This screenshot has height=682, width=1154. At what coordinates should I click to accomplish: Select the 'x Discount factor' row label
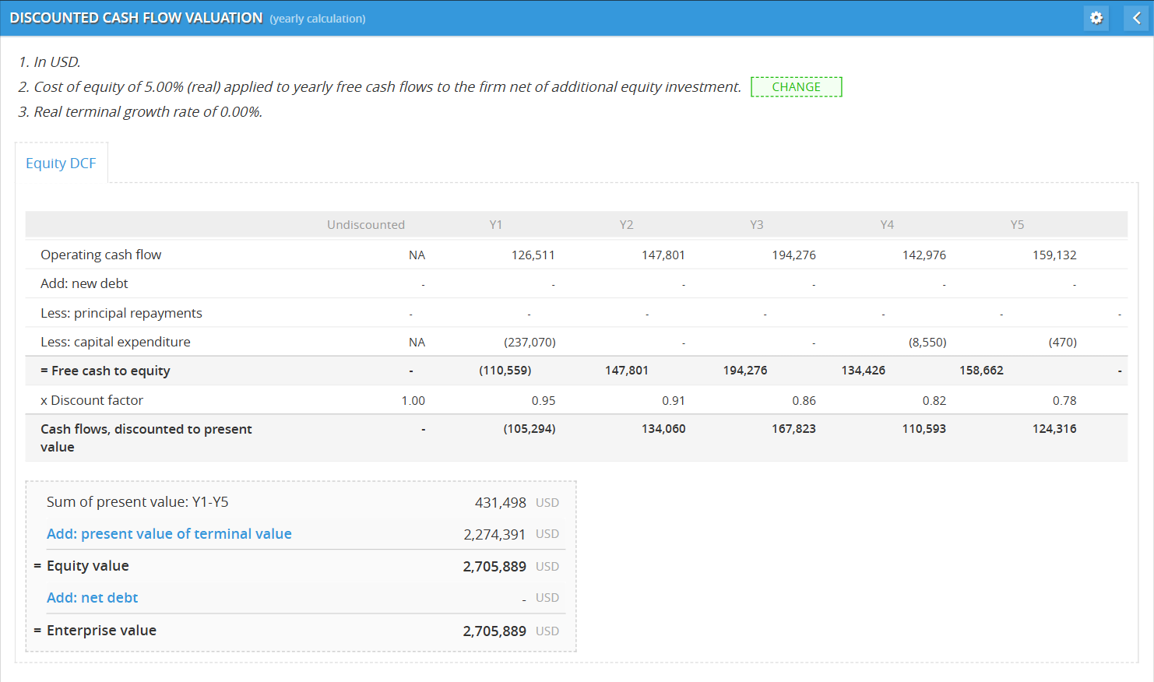(92, 400)
